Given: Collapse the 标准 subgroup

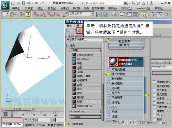Looking at the screenshot, I should click(85, 50).
